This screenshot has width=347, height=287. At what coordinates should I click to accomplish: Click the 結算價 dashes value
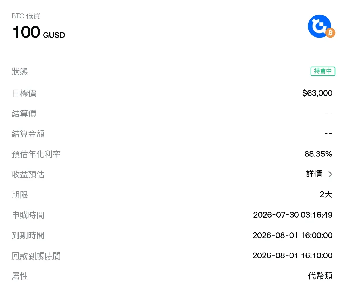[328, 113]
